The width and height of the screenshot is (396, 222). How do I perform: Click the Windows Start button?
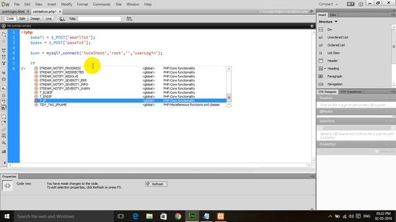[7, 216]
